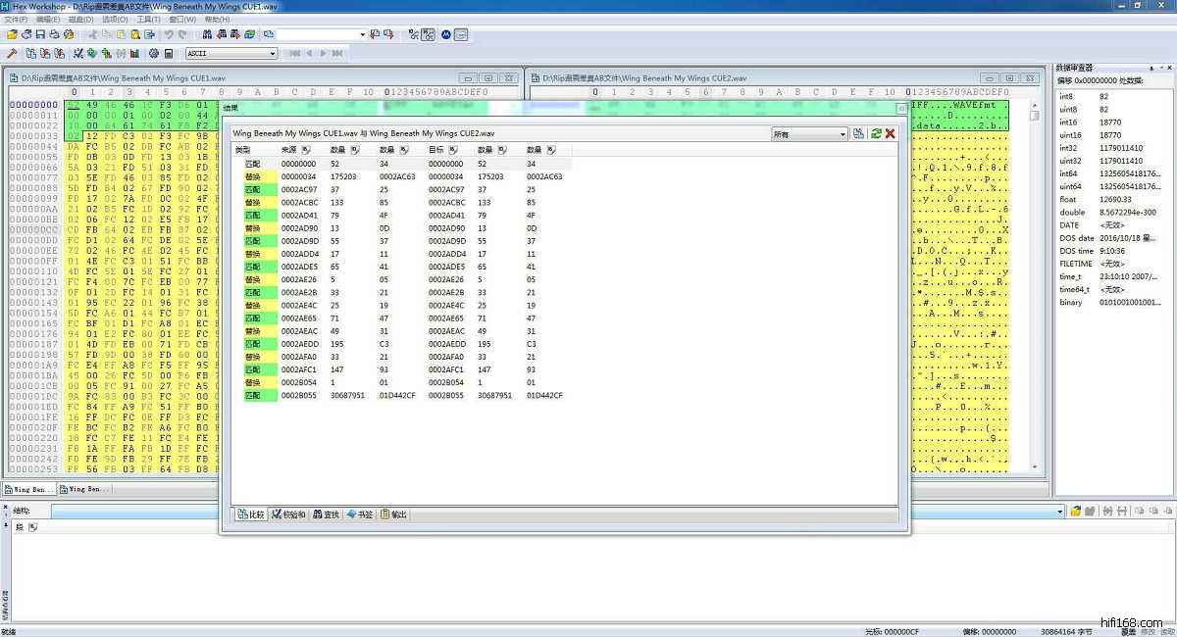Open the 编辑(E) menu
Image resolution: width=1177 pixels, height=637 pixels.
click(x=47, y=20)
